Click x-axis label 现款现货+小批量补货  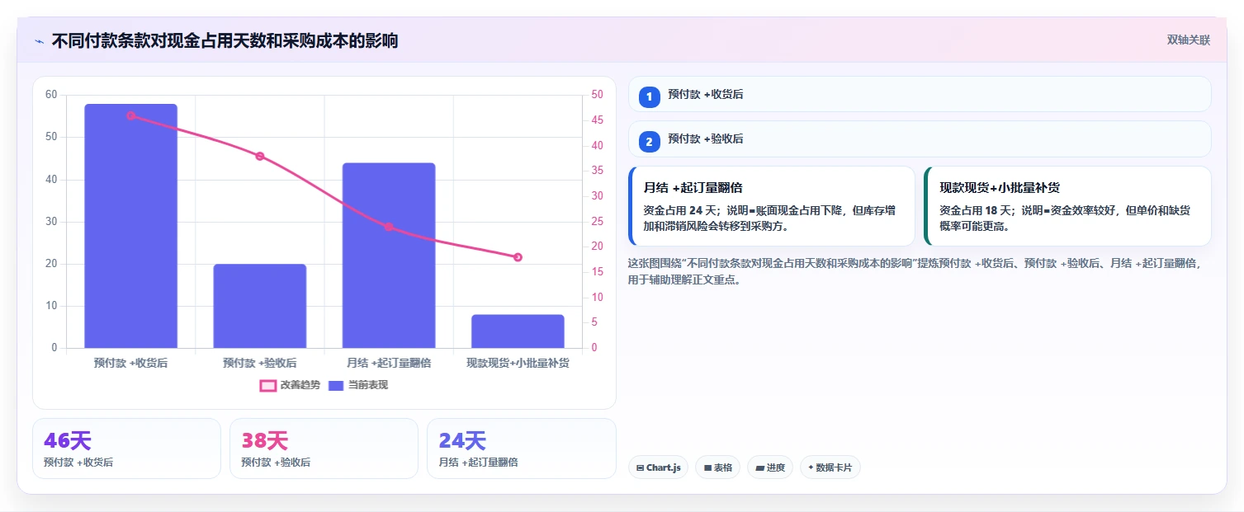pos(518,363)
